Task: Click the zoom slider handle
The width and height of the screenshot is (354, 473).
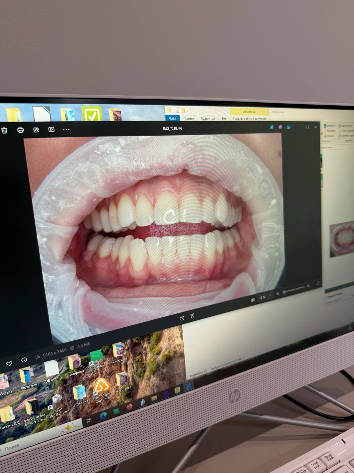Action: point(284,292)
